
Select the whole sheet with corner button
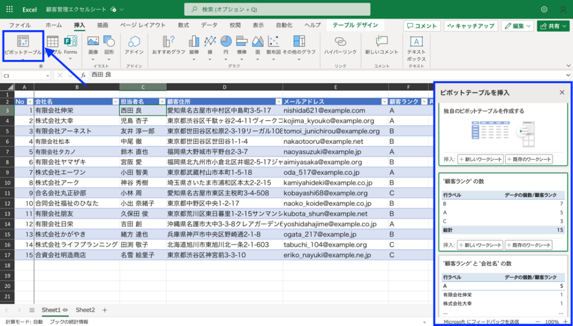[8, 87]
